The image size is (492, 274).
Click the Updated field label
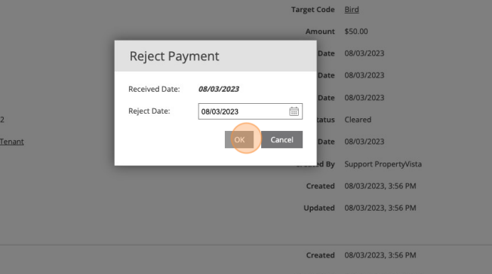point(319,208)
